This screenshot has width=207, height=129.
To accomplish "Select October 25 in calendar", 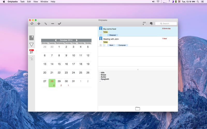I will [x=81, y=72].
